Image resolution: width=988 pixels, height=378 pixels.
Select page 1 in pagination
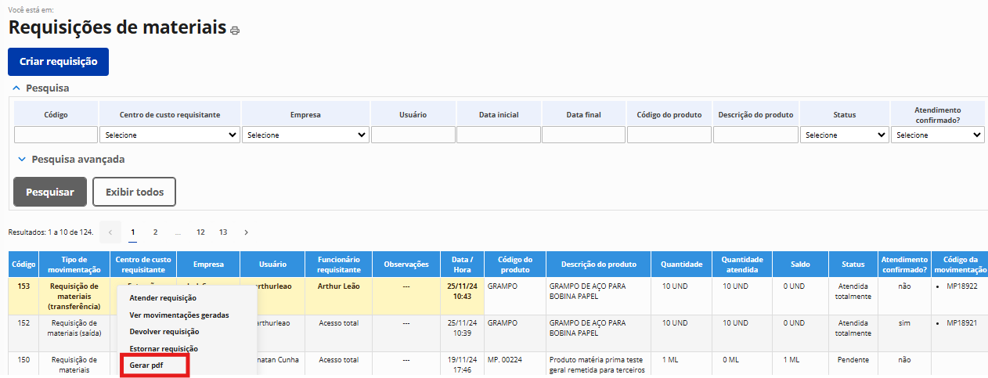(133, 232)
